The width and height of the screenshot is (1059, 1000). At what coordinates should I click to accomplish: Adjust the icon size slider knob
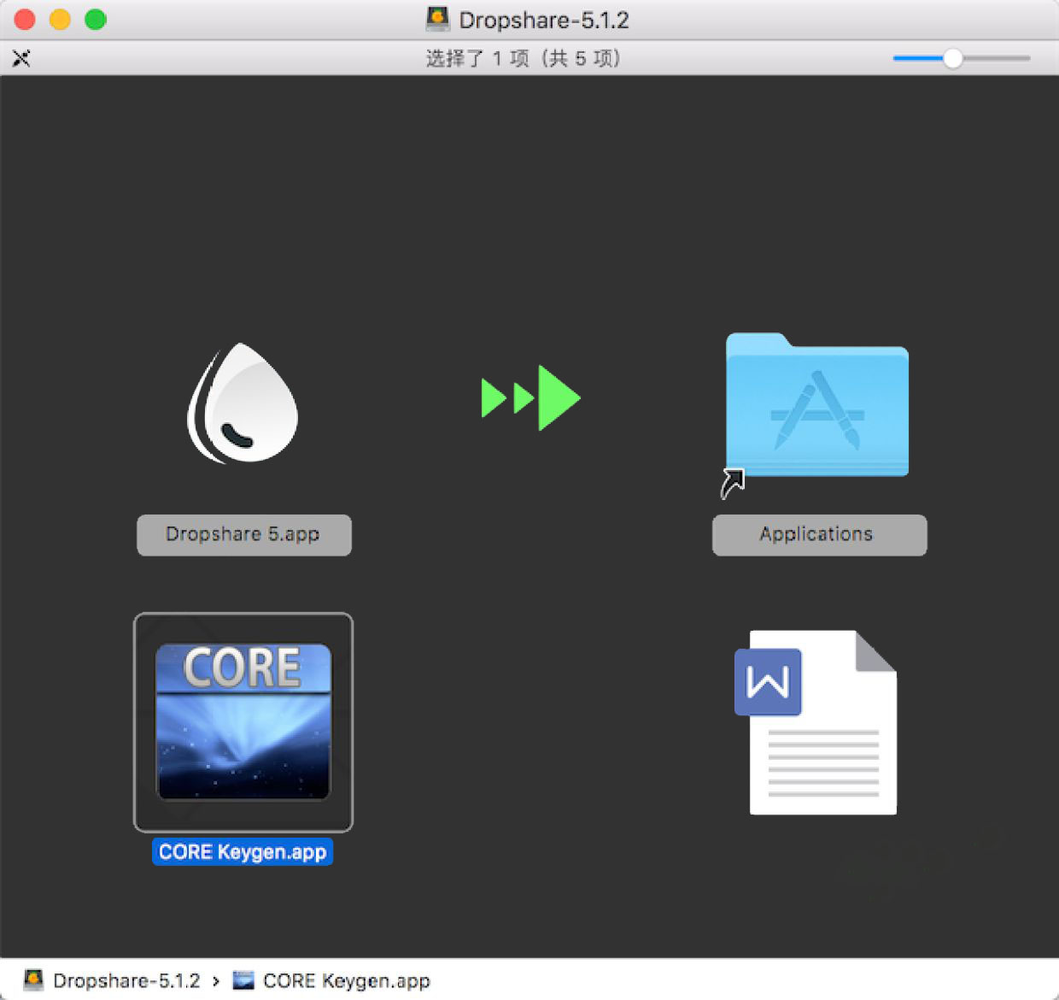[952, 58]
